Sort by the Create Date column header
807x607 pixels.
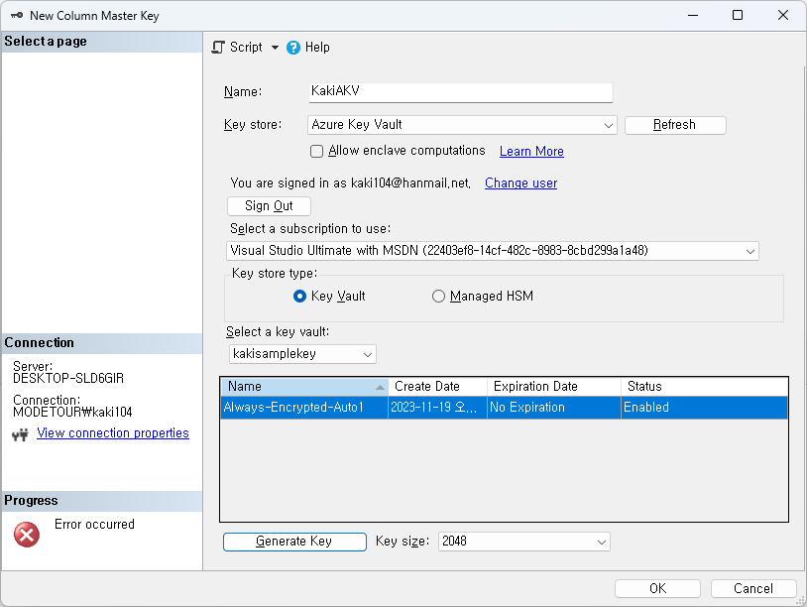coord(437,387)
